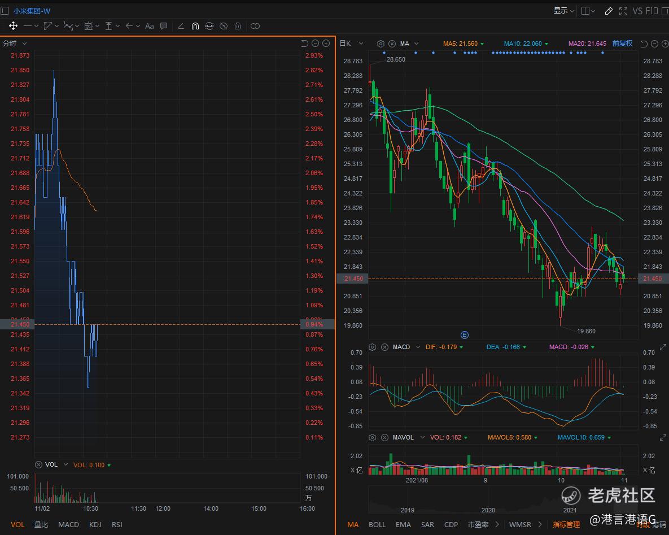Switch to the BOLL indicator tab
Viewport: 669px width, 535px height.
point(377,524)
